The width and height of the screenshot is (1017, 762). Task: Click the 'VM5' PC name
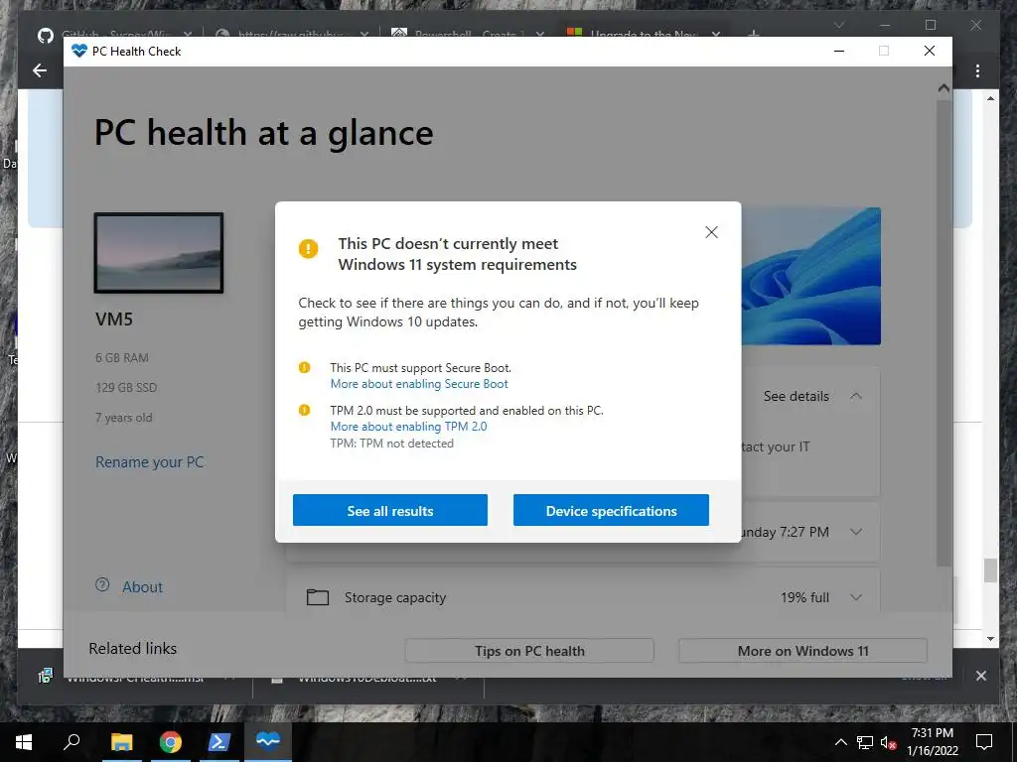click(x=114, y=318)
